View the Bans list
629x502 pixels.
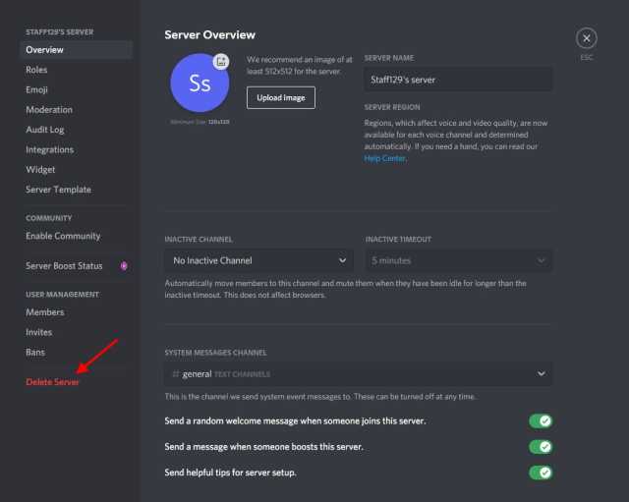(35, 352)
